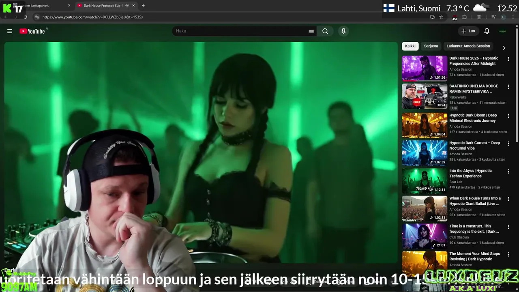
Task: Open Into the Abyss Hypnotic Techno title
Action: click(470, 174)
